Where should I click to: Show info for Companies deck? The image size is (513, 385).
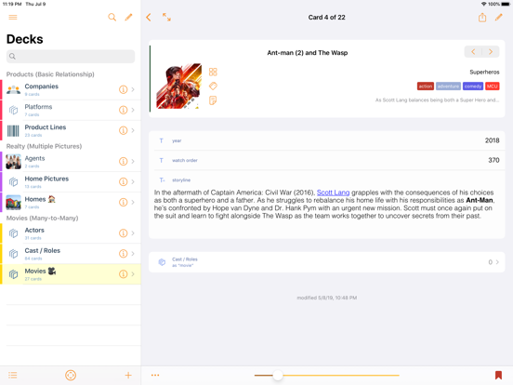[x=123, y=89]
